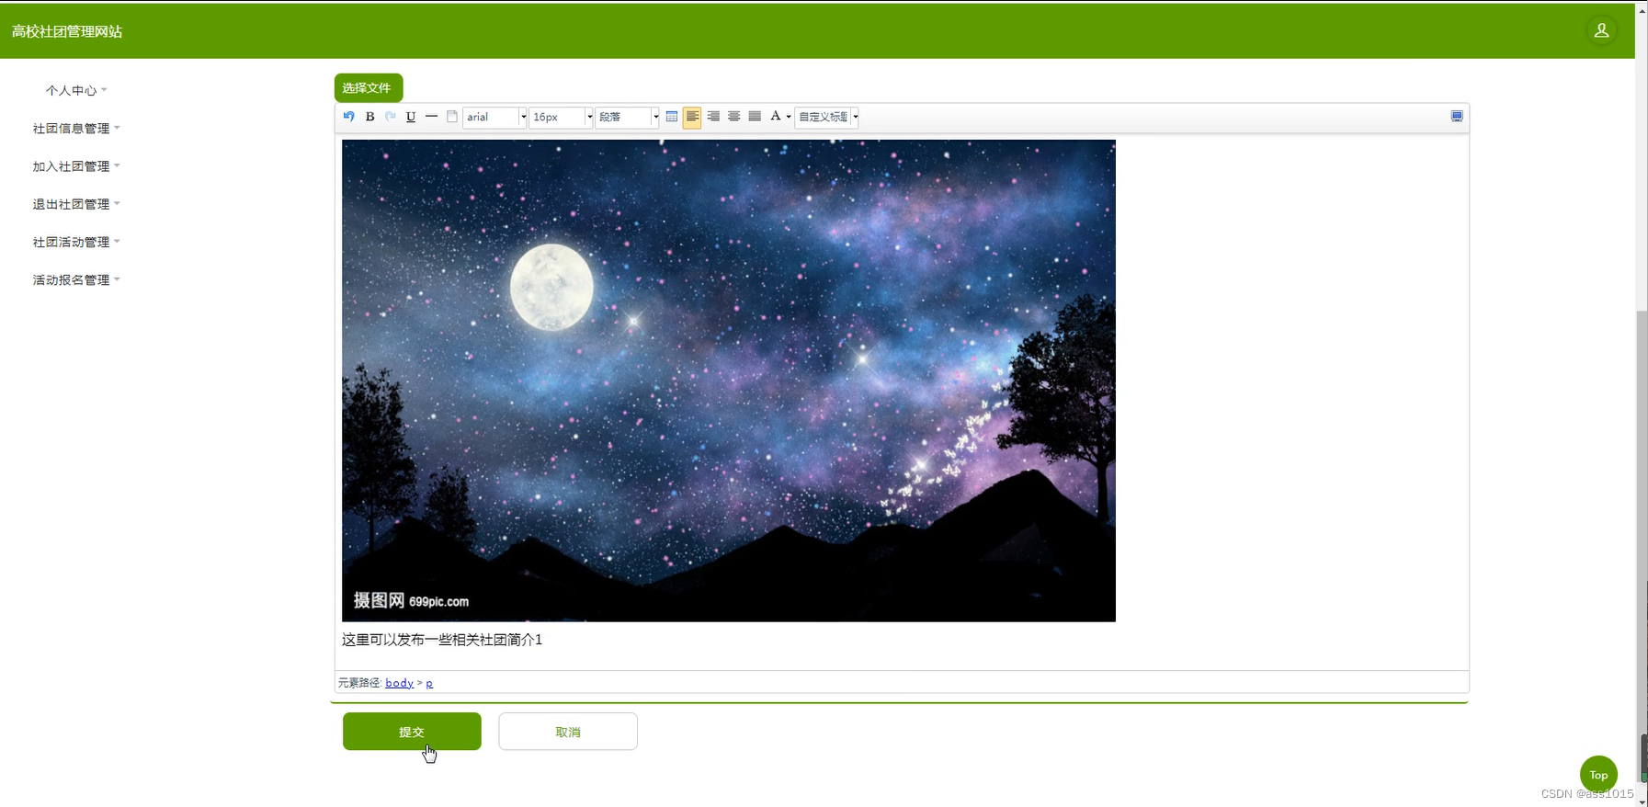Click the Top back-to-top button
The image size is (1648, 807).
[x=1598, y=775]
